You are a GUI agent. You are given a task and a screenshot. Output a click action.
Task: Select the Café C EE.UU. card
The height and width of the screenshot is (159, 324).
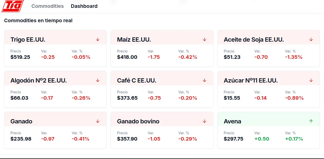[x=162, y=89]
